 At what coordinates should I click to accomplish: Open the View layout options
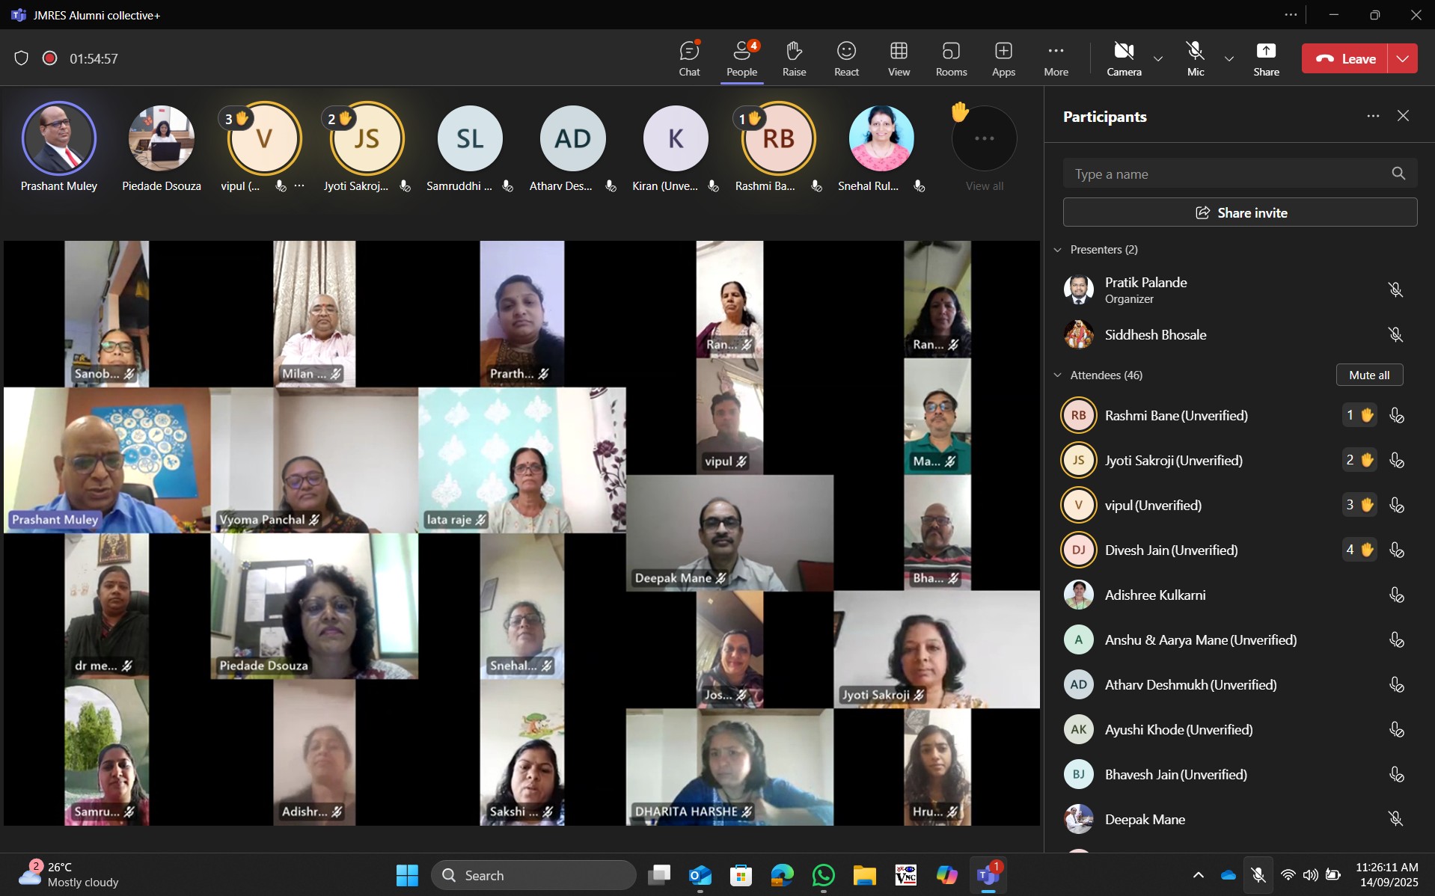pyautogui.click(x=899, y=58)
